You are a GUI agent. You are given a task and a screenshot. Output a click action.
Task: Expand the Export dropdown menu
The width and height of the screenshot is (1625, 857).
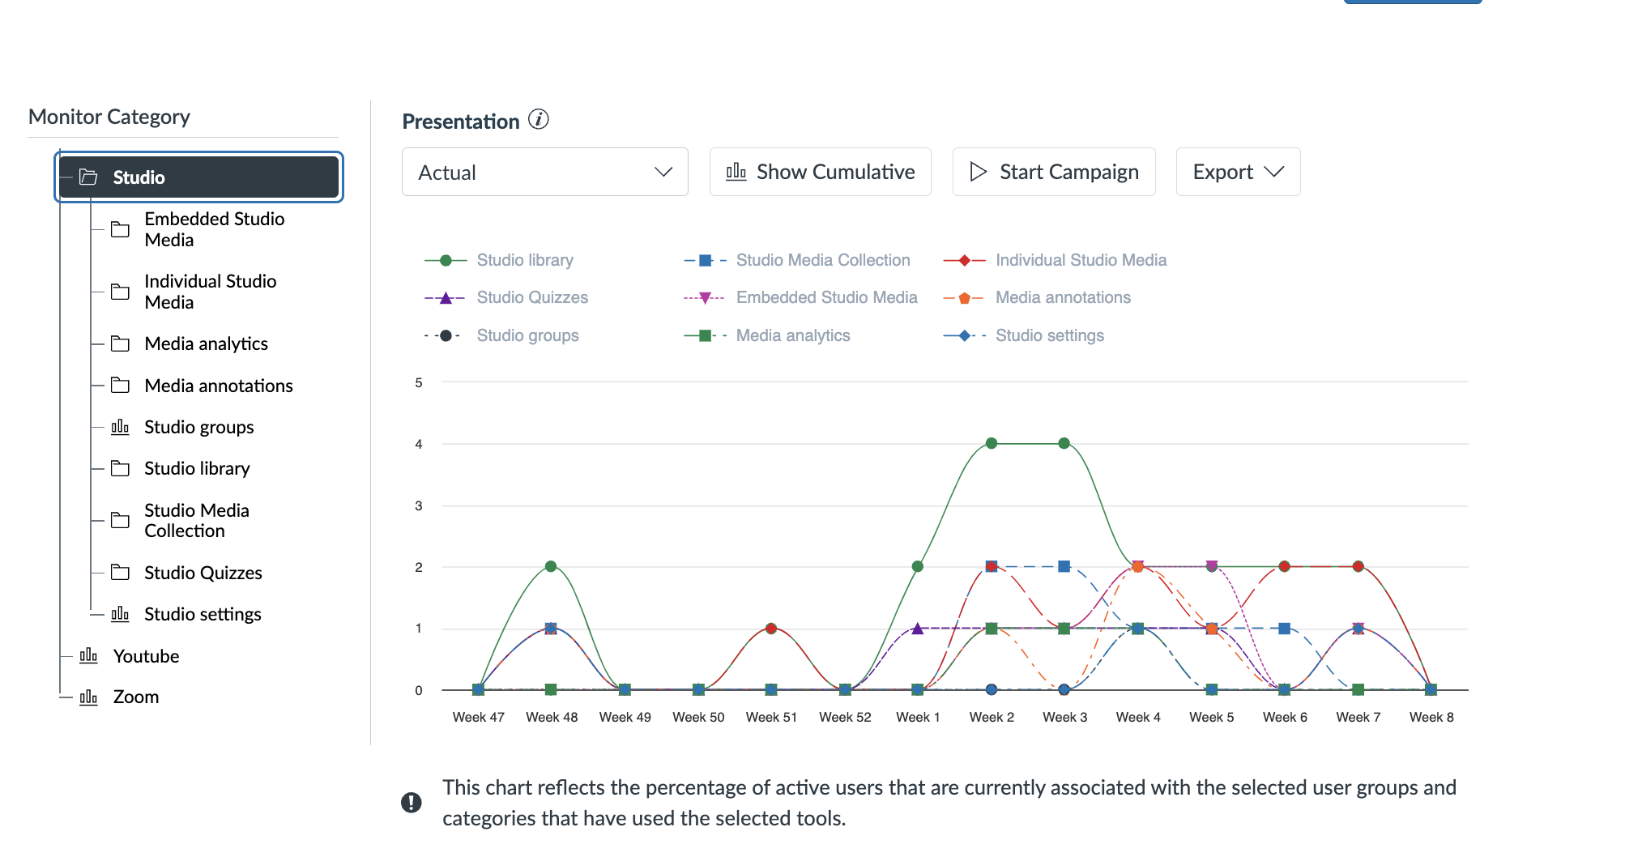(1238, 172)
